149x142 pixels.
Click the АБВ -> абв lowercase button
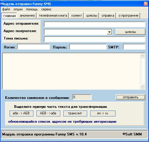[48, 113]
